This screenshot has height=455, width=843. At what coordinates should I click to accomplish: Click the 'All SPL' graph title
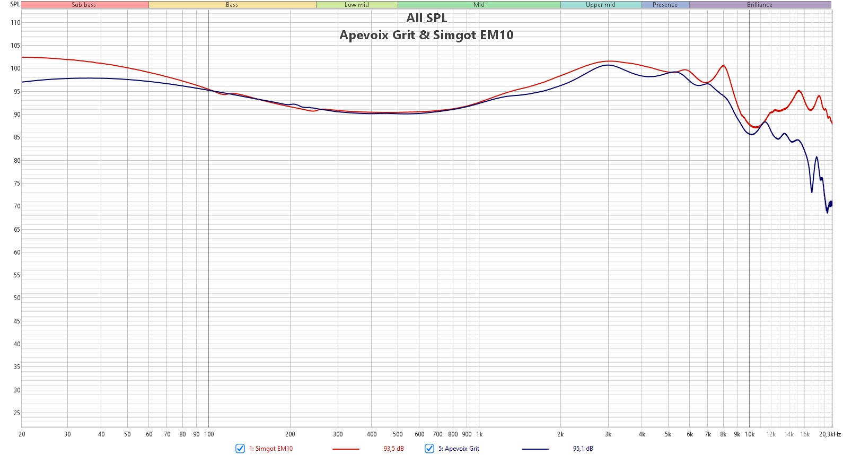[427, 18]
